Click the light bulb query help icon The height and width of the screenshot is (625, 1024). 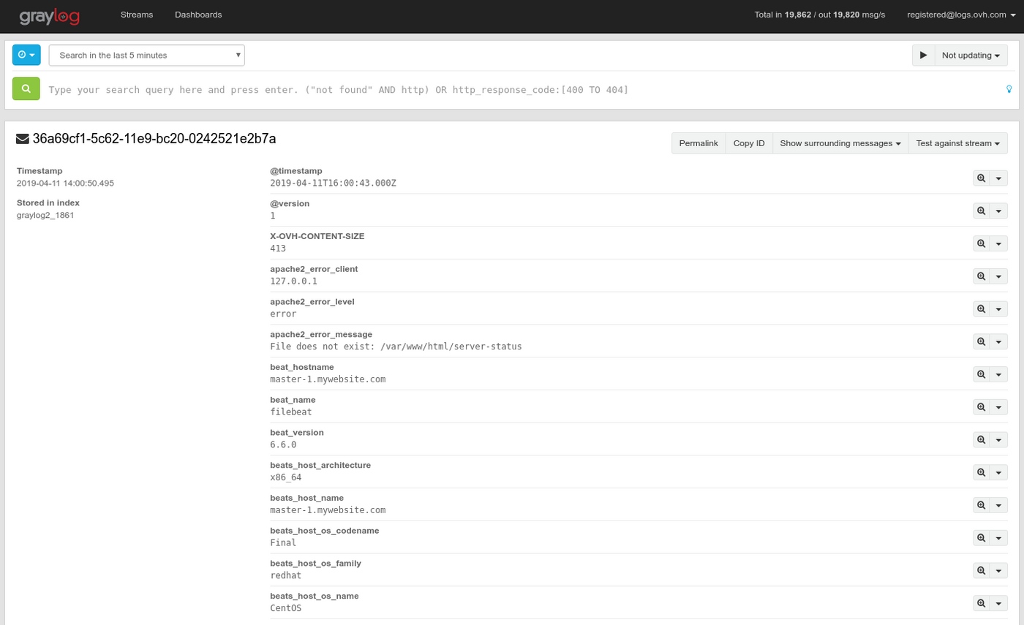coord(1009,89)
